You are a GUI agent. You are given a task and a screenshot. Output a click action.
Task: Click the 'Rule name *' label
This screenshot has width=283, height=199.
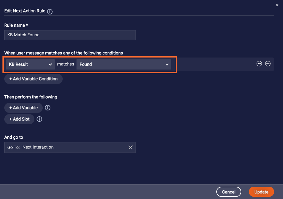16,25
